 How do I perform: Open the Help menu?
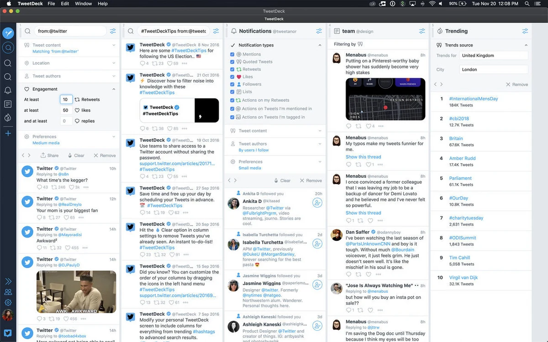103,4
